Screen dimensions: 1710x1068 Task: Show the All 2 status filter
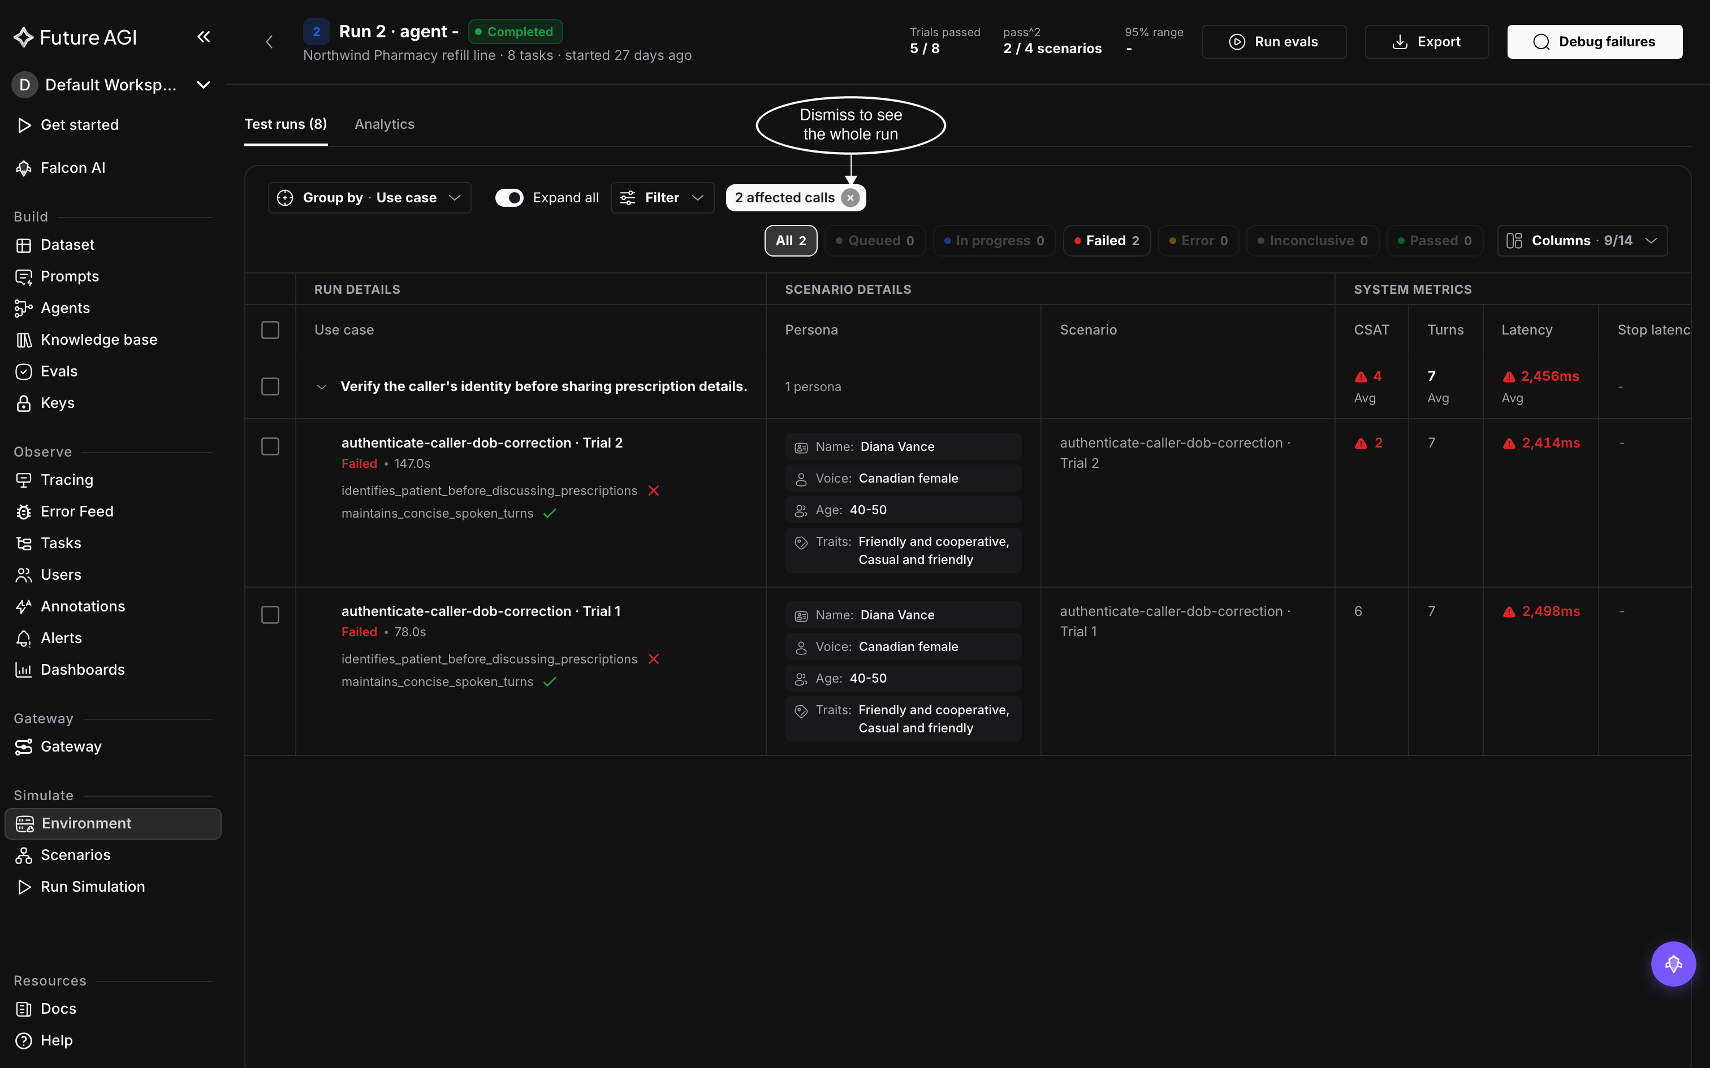791,241
